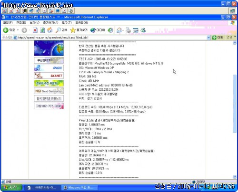Open the 즐겨찾기 star favorites panel
The width and height of the screenshot is (238, 192).
(x=79, y=30)
